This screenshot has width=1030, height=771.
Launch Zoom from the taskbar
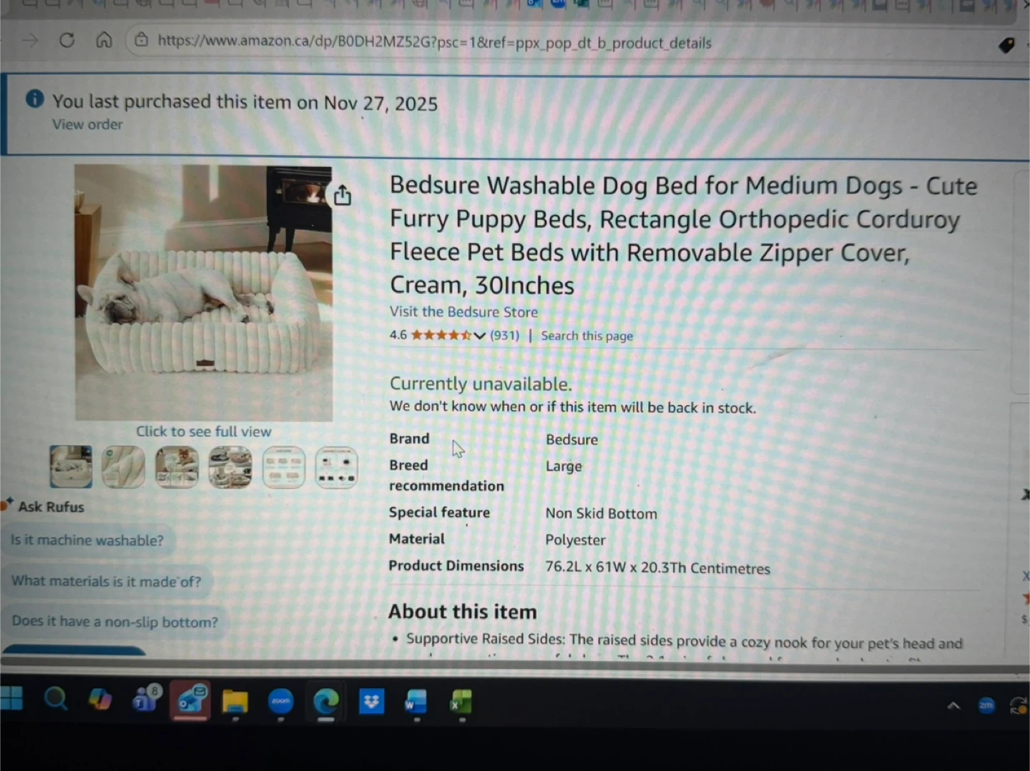click(281, 702)
